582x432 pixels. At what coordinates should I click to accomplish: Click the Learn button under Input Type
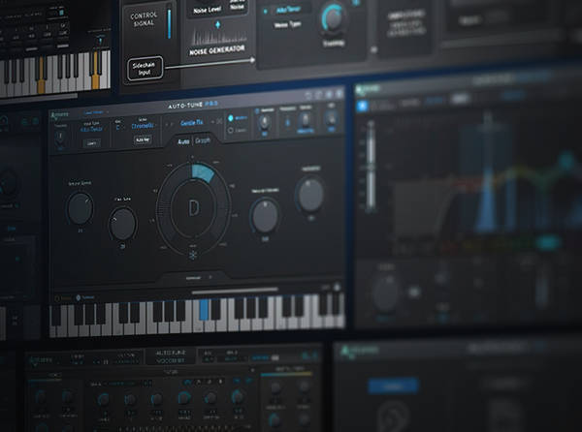pos(94,141)
